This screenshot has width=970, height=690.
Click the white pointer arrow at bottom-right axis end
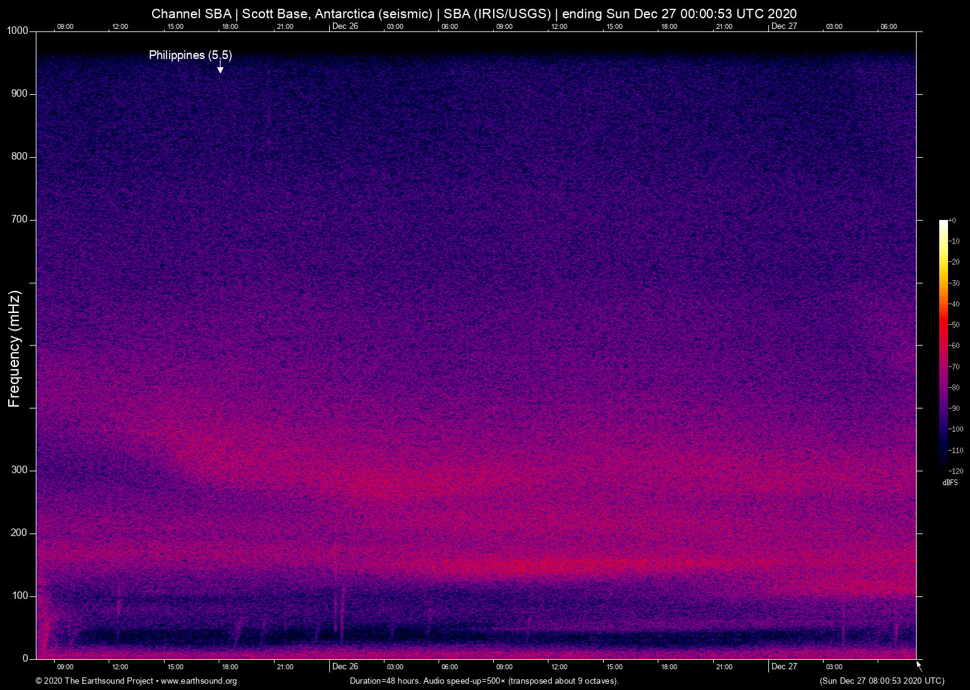[919, 665]
